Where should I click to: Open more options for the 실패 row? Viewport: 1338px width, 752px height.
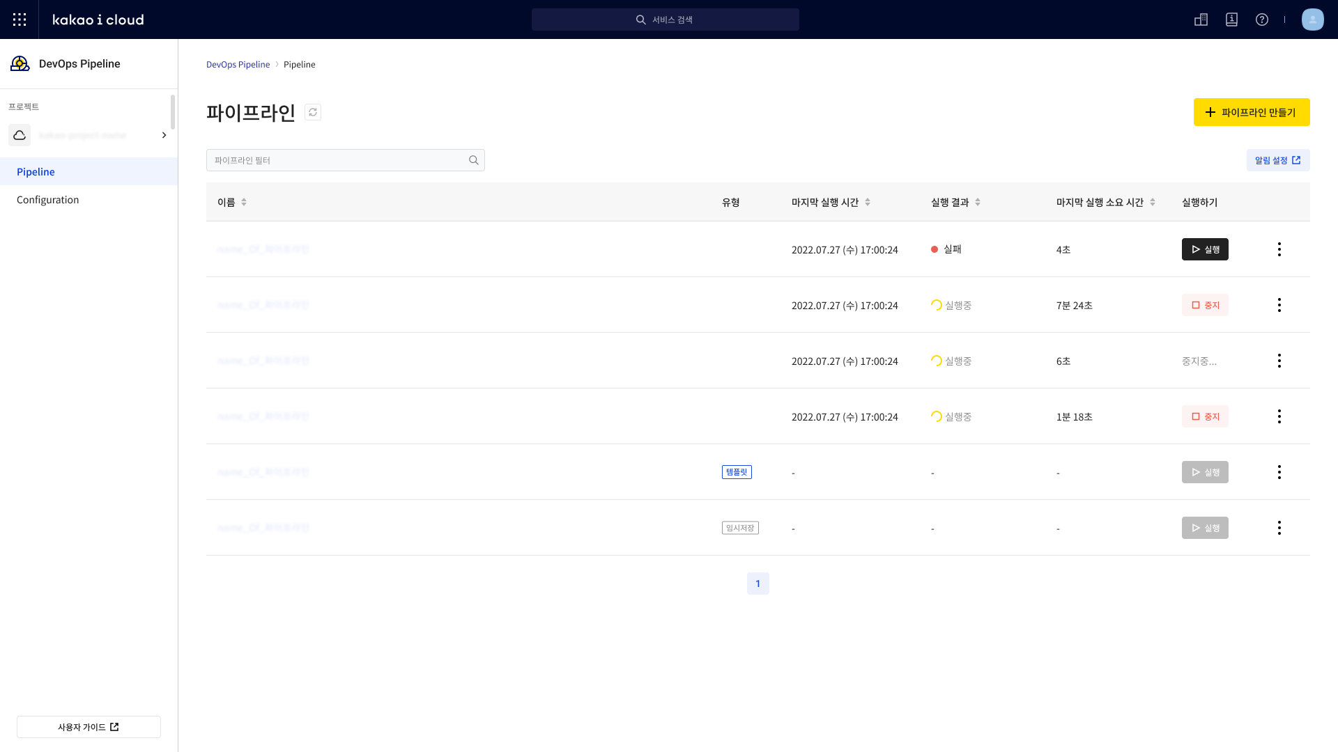[1279, 249]
